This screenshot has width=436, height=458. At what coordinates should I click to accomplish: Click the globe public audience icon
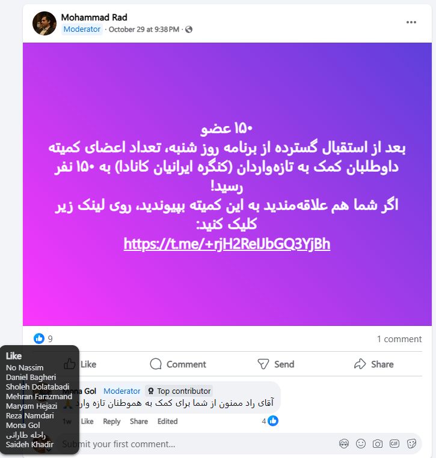coord(189,29)
